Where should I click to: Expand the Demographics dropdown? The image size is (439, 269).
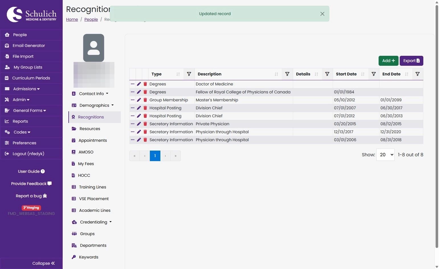tap(94, 105)
